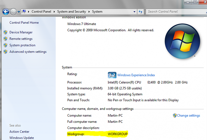Image resolution: width=207 pixels, height=140 pixels.
Task: Click shield icon next to Change settings
Action: point(175,116)
